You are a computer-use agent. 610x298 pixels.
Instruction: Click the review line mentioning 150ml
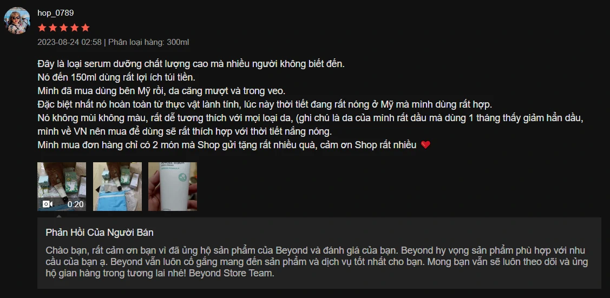click(119, 77)
